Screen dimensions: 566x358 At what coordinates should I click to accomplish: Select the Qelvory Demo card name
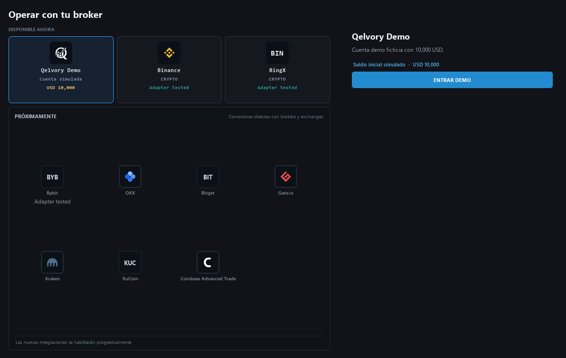coord(61,70)
